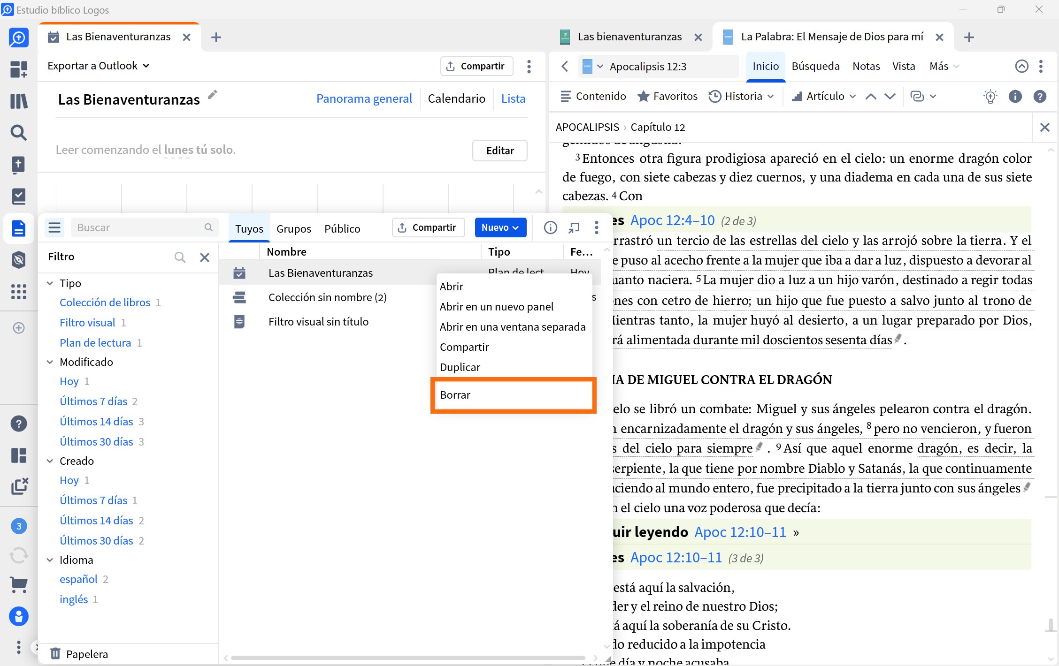The width and height of the screenshot is (1059, 666).
Task: Click the lightbulb icon in the book toolbar
Action: [x=990, y=96]
